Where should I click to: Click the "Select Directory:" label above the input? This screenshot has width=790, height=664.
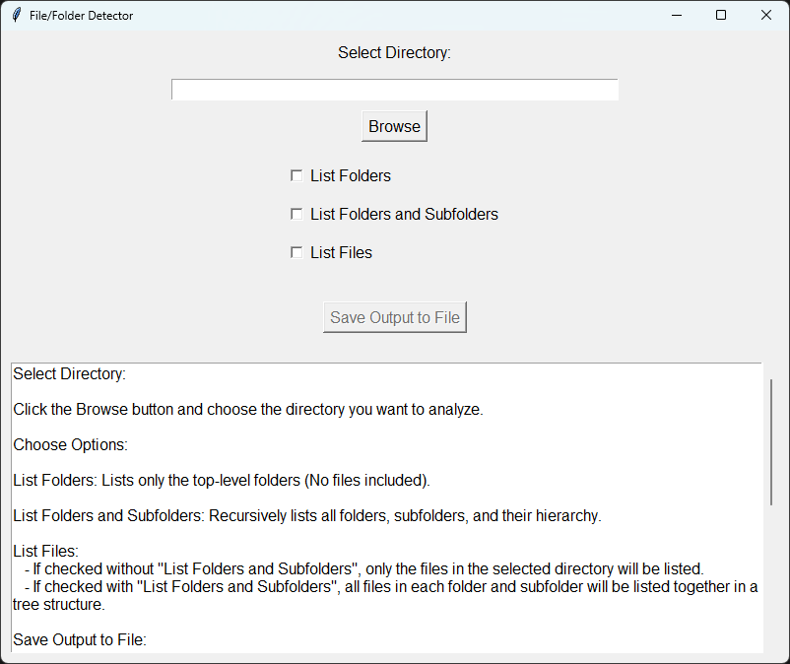[x=394, y=53]
